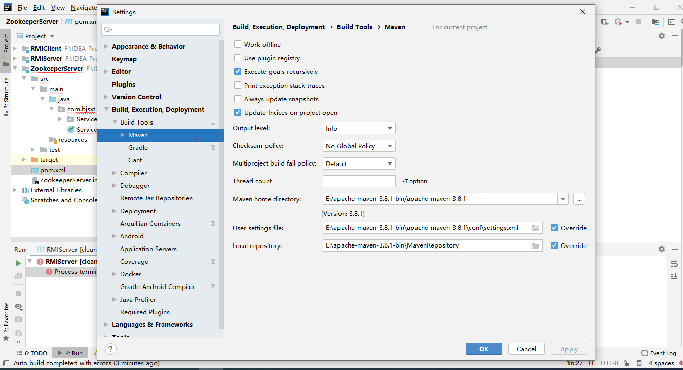
Task: Enable Use plugin registry checkbox
Action: tap(238, 58)
